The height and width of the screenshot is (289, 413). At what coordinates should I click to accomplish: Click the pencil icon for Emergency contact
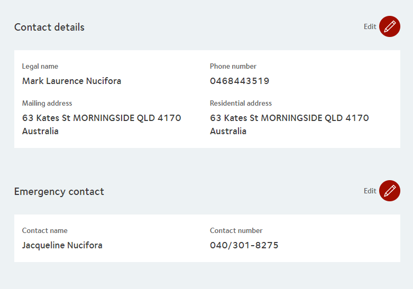(390, 191)
